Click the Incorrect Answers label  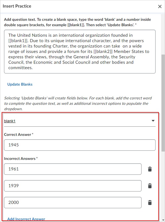pyautogui.click(x=20, y=159)
